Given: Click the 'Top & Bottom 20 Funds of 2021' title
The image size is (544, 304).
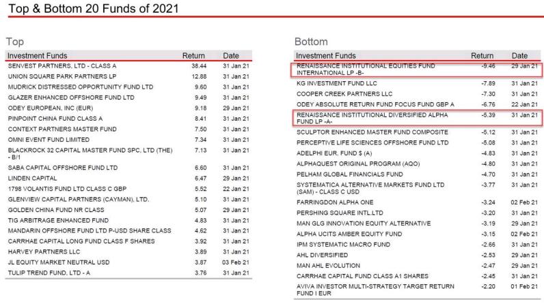Looking at the screenshot, I should (x=93, y=8).
